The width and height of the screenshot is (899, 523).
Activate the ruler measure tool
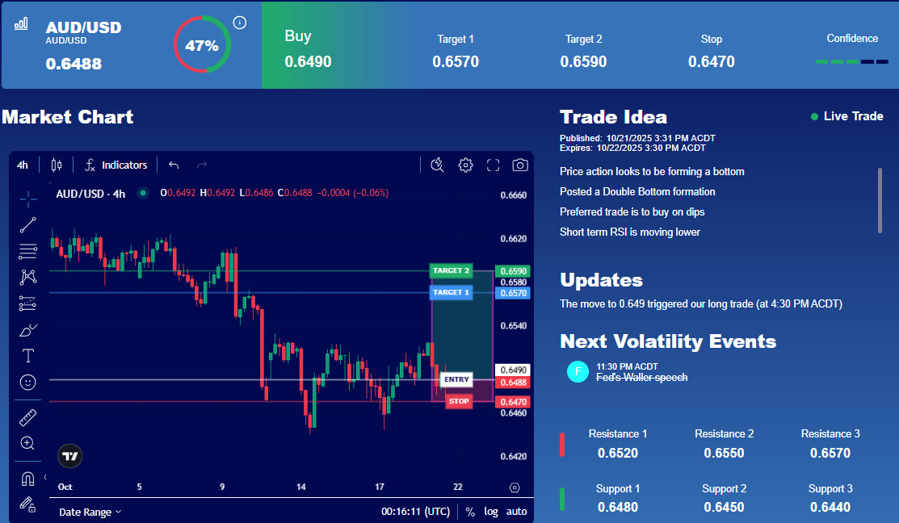[28, 417]
